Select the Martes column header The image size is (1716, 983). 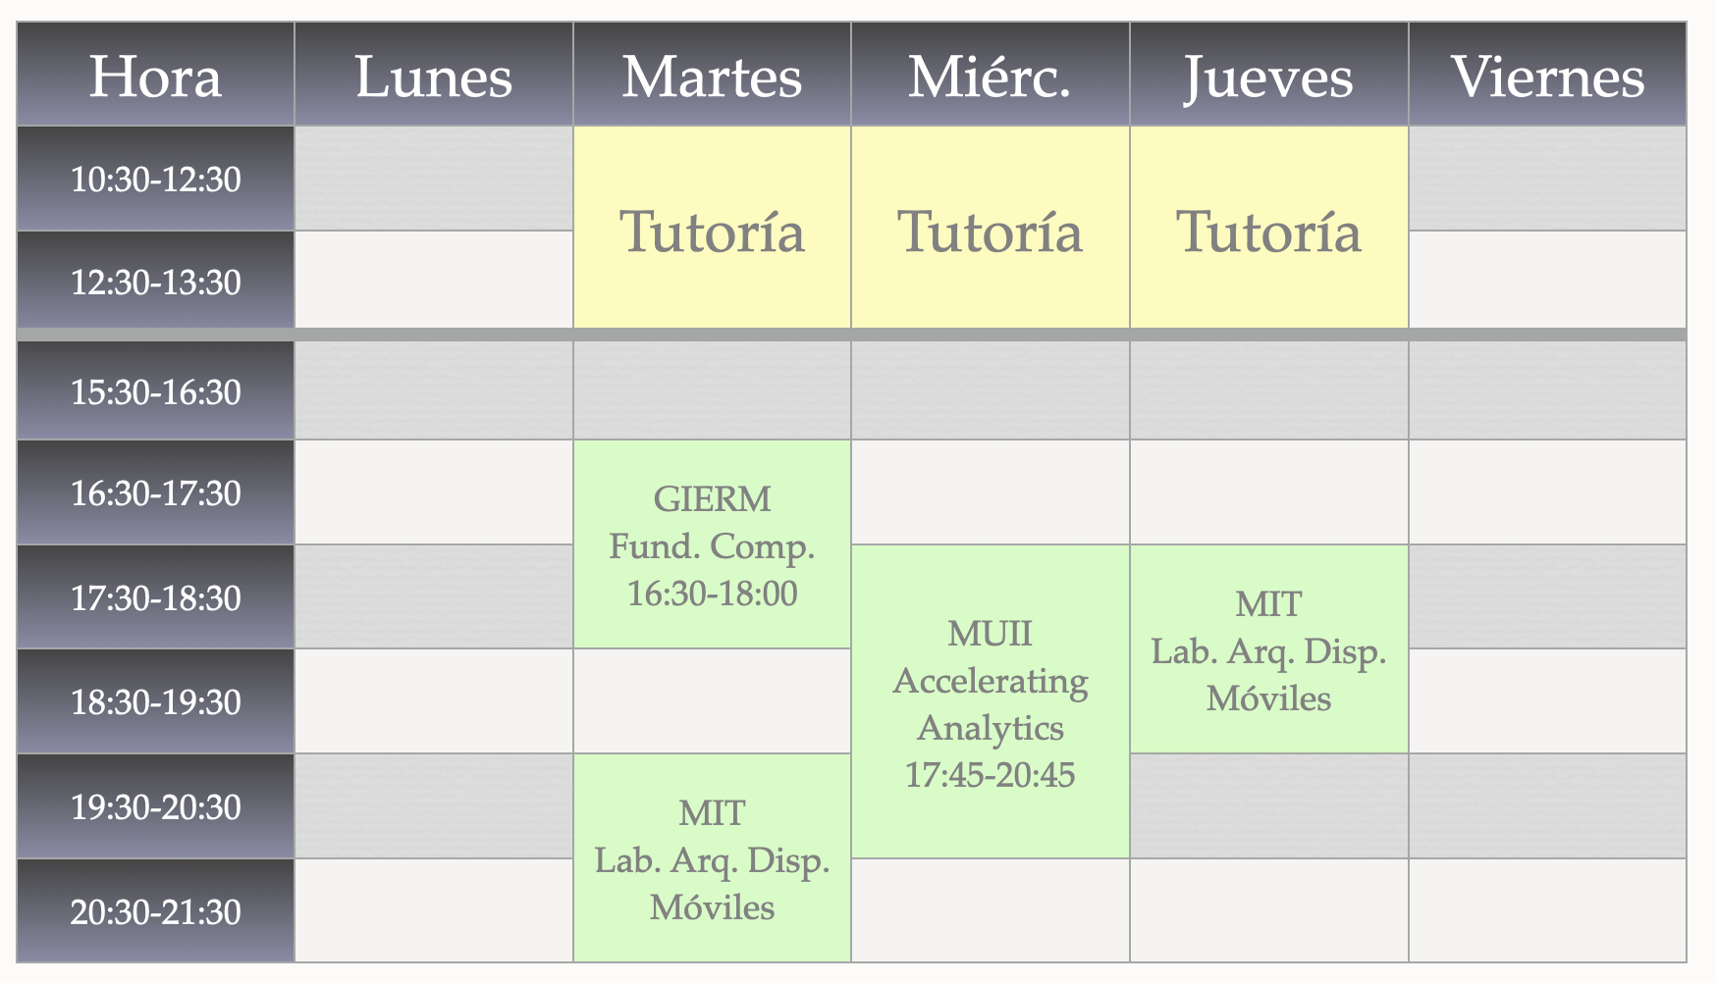tap(712, 75)
